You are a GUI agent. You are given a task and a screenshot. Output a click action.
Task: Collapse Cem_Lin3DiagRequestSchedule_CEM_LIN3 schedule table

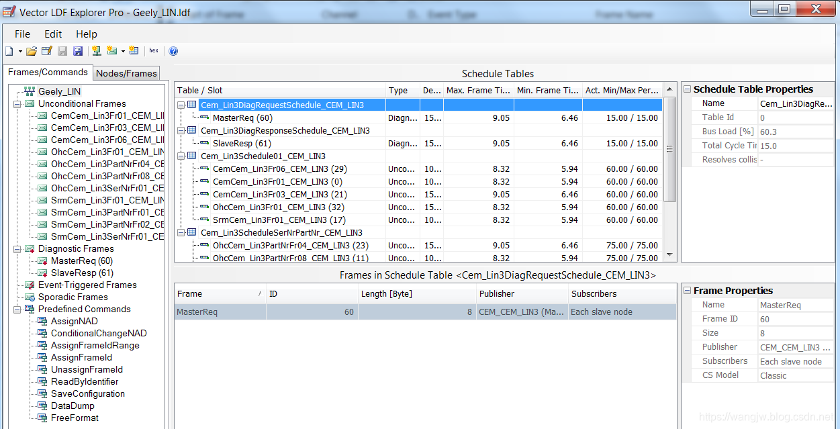pos(181,105)
